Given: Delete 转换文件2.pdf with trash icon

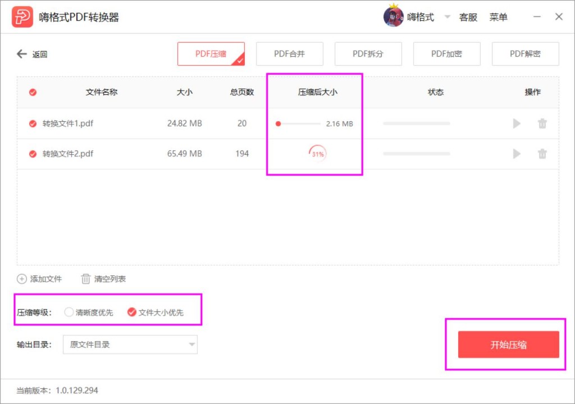Looking at the screenshot, I should click(542, 154).
